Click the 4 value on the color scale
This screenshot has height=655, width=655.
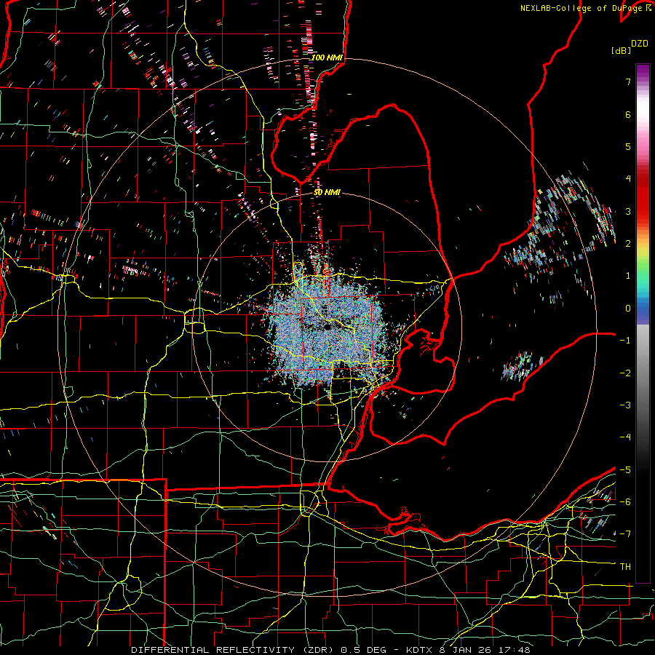pyautogui.click(x=628, y=179)
